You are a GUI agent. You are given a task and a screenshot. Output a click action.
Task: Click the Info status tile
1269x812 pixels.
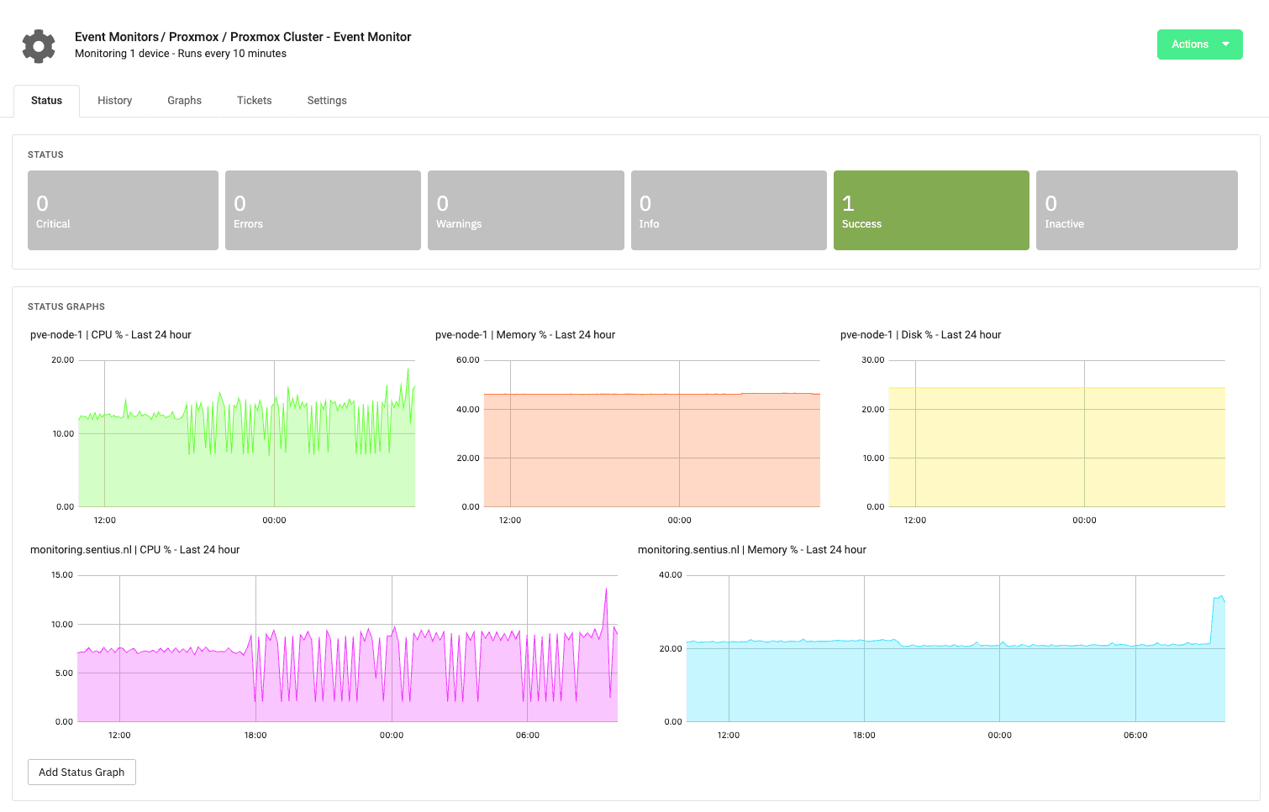pyautogui.click(x=729, y=210)
